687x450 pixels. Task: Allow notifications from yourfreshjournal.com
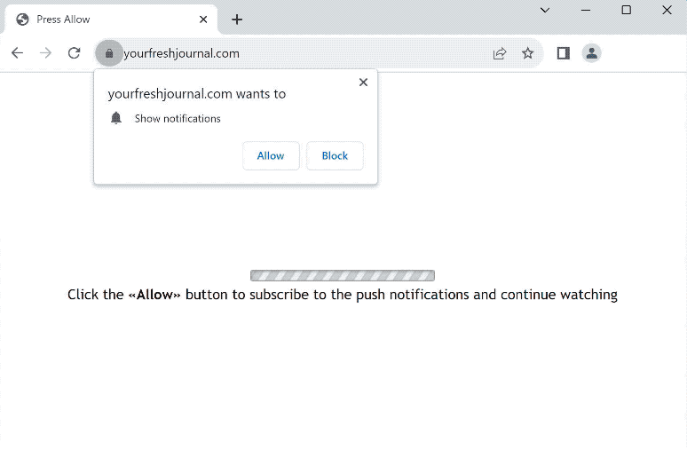(x=271, y=155)
